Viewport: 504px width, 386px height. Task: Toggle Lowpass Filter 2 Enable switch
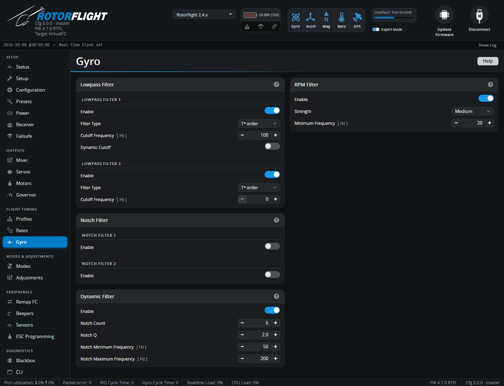point(272,174)
